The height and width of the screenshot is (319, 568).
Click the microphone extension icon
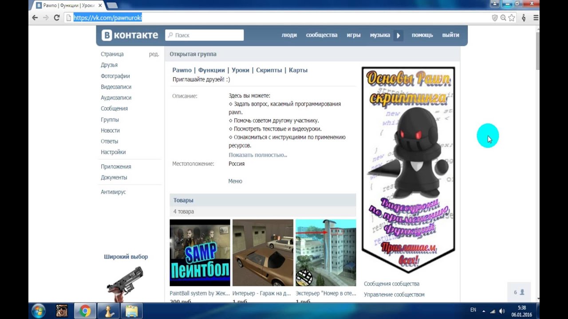524,18
